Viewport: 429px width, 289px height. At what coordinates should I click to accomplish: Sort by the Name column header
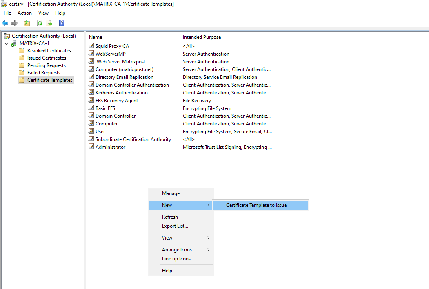tap(133, 37)
